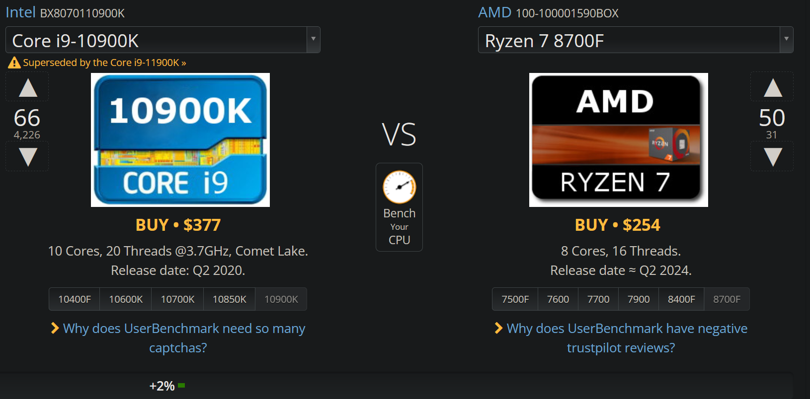
Task: Open the negative trustpilot reviews link
Action: click(627, 338)
